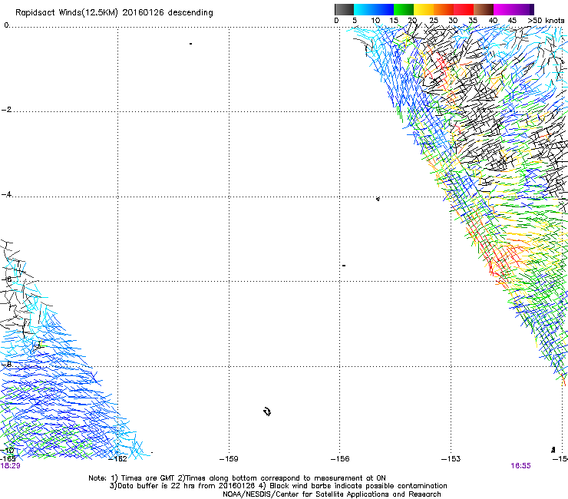This screenshot has width=568, height=499.
Task: Click the red 30-35 knots legend swatch
Action: click(464, 9)
